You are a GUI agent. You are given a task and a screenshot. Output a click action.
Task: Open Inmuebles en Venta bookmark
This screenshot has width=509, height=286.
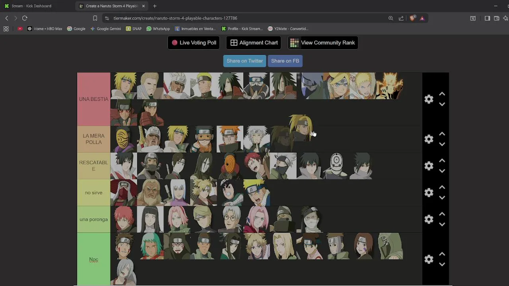(195, 29)
